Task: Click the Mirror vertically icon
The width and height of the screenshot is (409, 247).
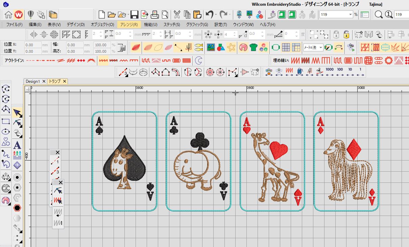Action: (44, 34)
